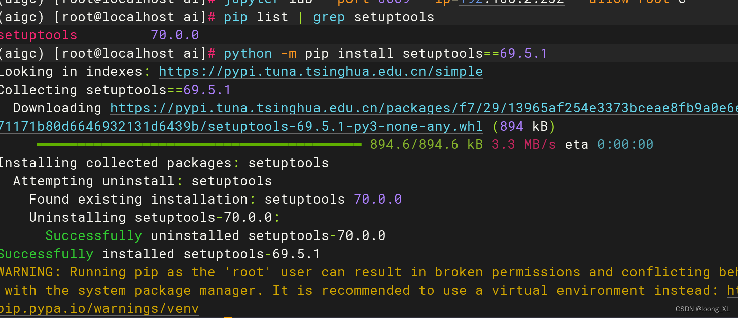Screen dimensions: 738x318
Task: Click the green download progress bar
Action: point(198,144)
